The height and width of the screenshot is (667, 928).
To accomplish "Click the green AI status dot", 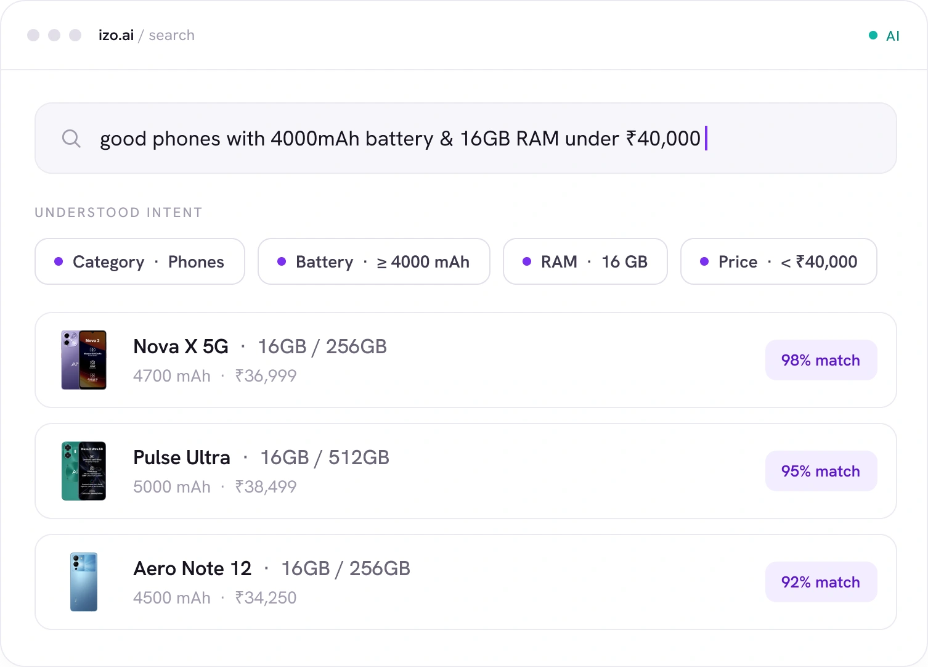I will (x=873, y=35).
